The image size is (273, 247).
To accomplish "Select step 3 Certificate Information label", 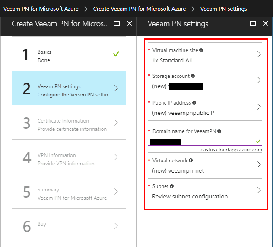I will pyautogui.click(x=63, y=121).
